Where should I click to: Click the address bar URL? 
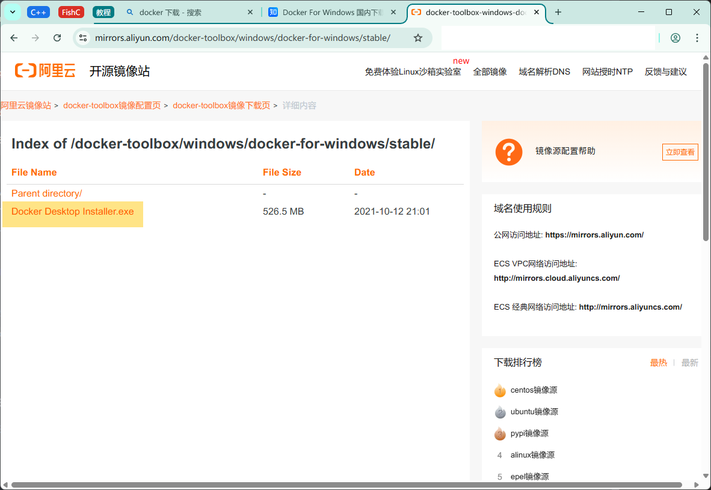click(242, 38)
